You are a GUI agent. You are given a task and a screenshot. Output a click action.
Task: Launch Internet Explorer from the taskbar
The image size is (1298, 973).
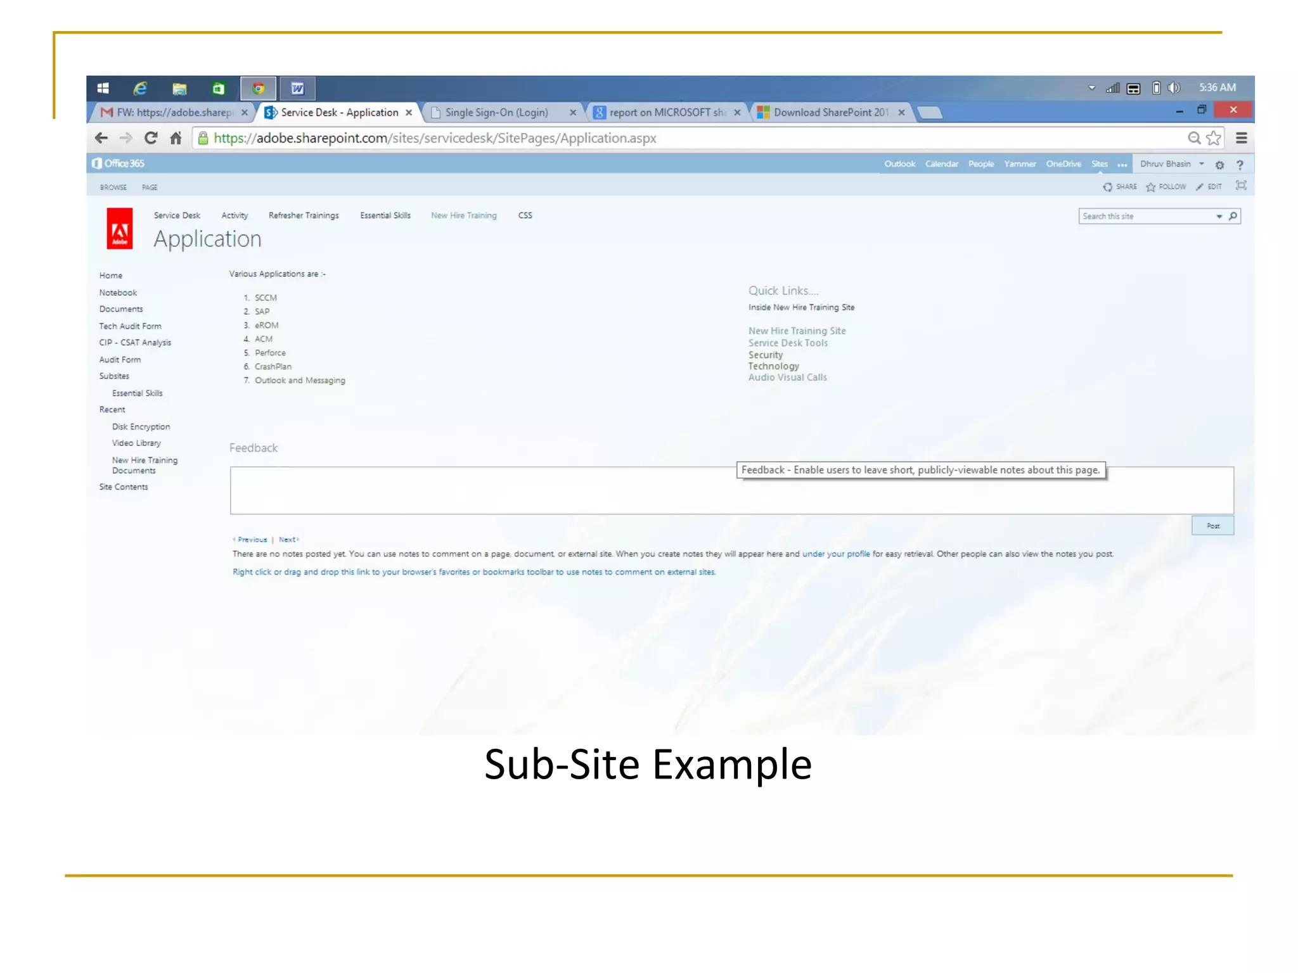click(x=140, y=88)
